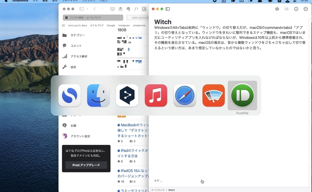Screen dimensions: 312x192
Task: Open はてなブログ bookmark
Action: (x=97, y=25)
